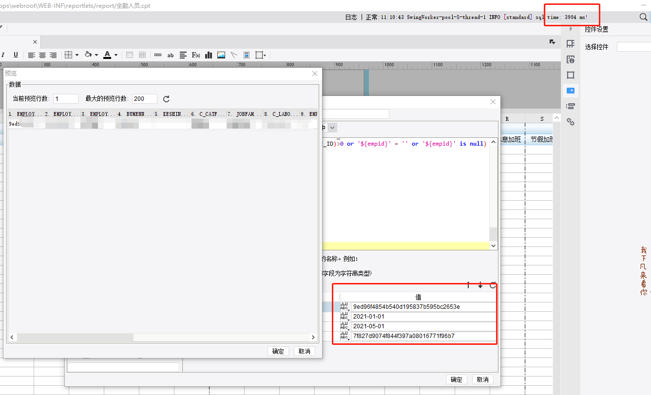Move parameter down with down arrow

(x=480, y=285)
